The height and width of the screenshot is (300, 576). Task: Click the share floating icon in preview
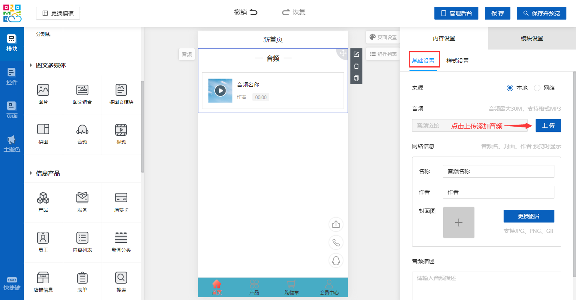(x=336, y=224)
